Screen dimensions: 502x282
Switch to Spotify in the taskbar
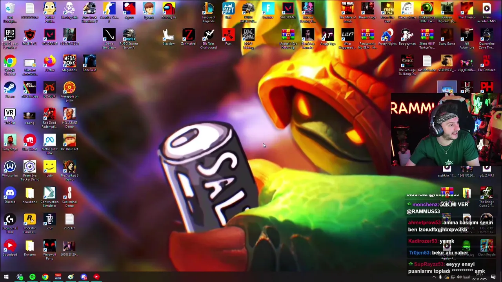(33, 277)
